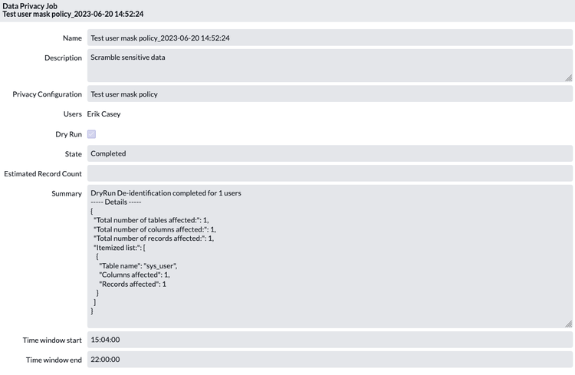Viewport: 575px width, 375px height.
Task: Click the Summary field label
Action: pyautogui.click(x=67, y=194)
